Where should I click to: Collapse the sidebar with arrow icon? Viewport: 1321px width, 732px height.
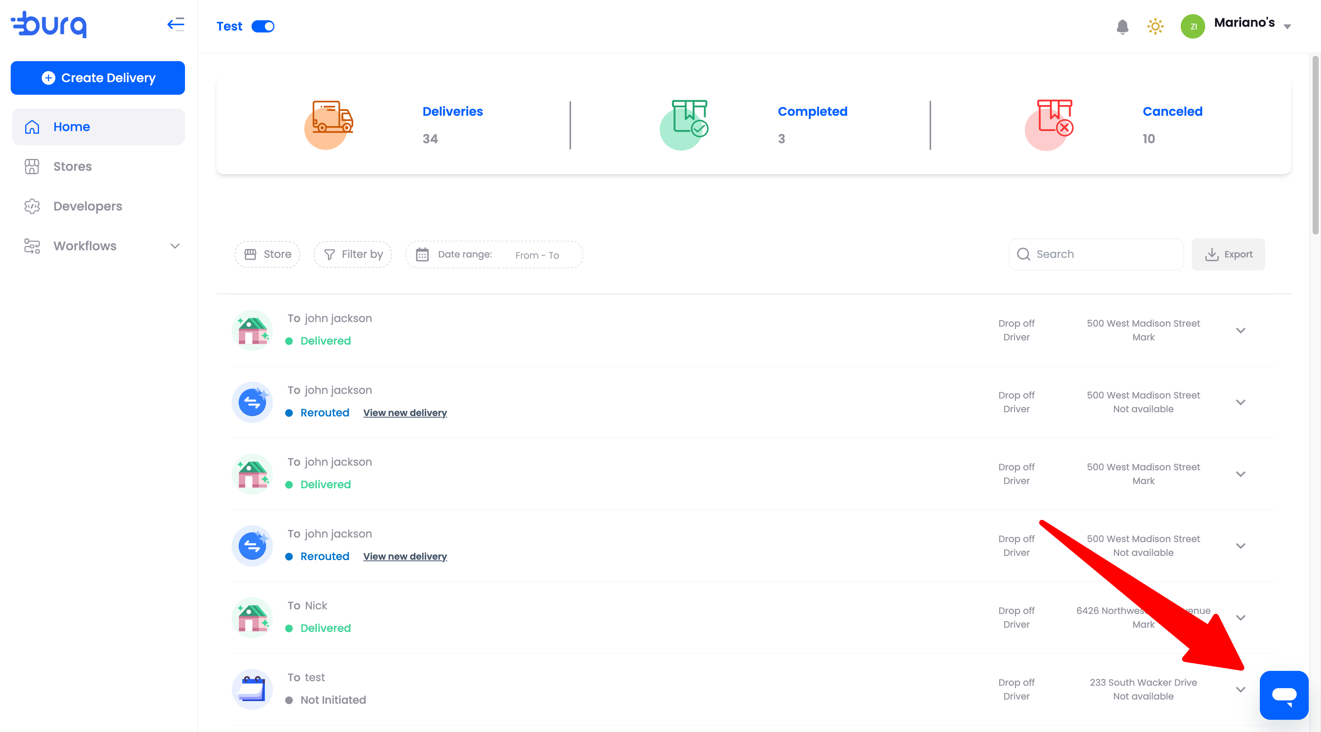pos(176,24)
